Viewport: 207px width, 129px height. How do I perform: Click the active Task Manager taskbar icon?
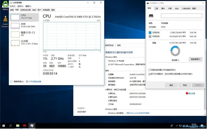click(32, 126)
